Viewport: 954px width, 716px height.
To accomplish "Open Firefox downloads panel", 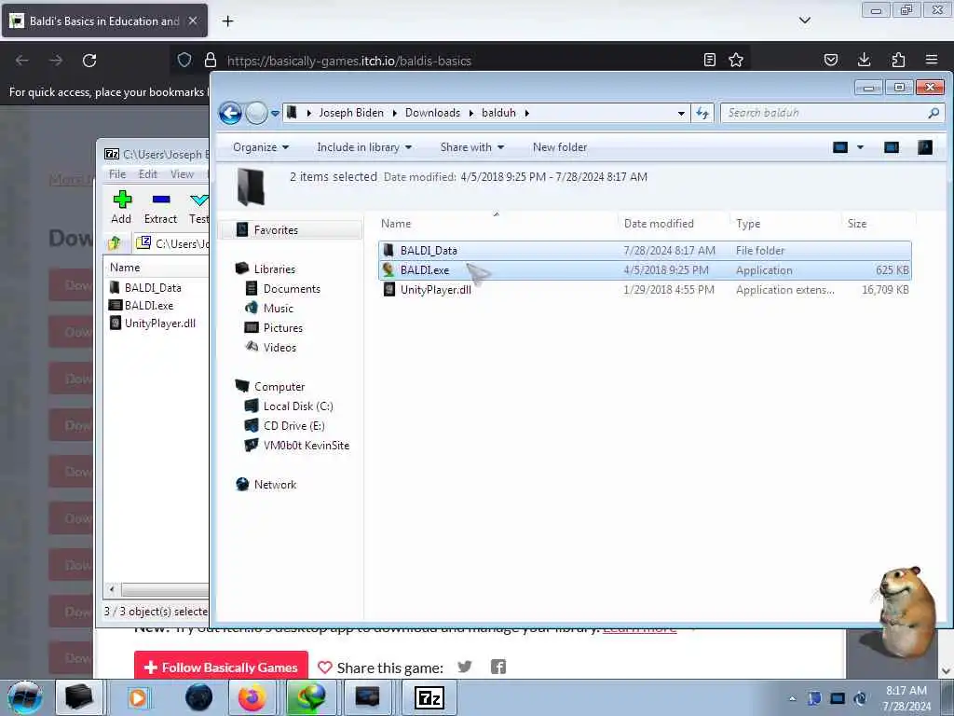I will tap(864, 60).
